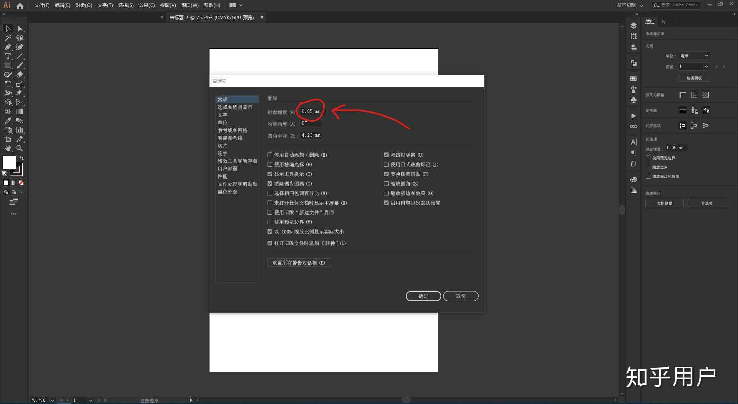This screenshot has height=404, width=738.
Task: Select the Selection tool arrow
Action: click(x=8, y=29)
